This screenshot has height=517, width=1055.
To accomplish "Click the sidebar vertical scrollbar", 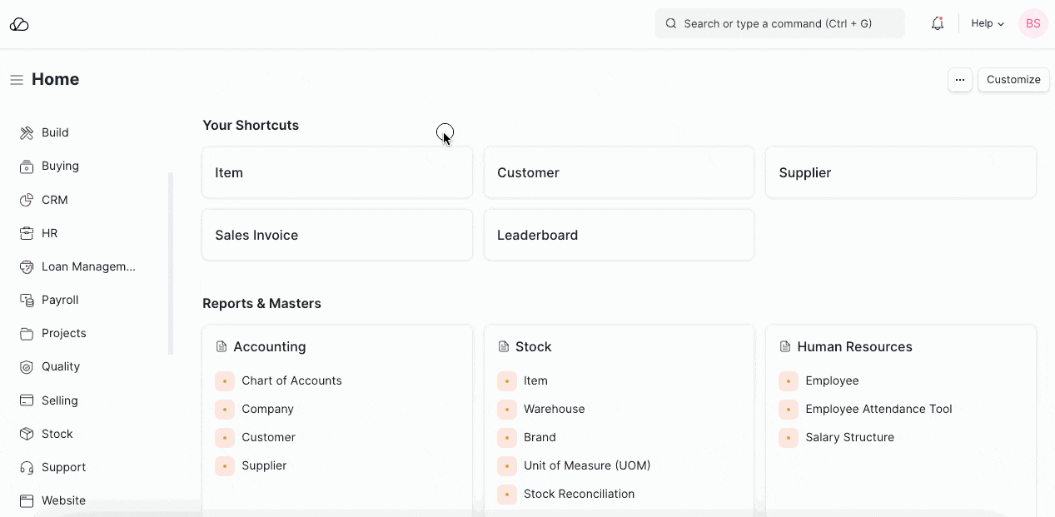I will pyautogui.click(x=171, y=263).
